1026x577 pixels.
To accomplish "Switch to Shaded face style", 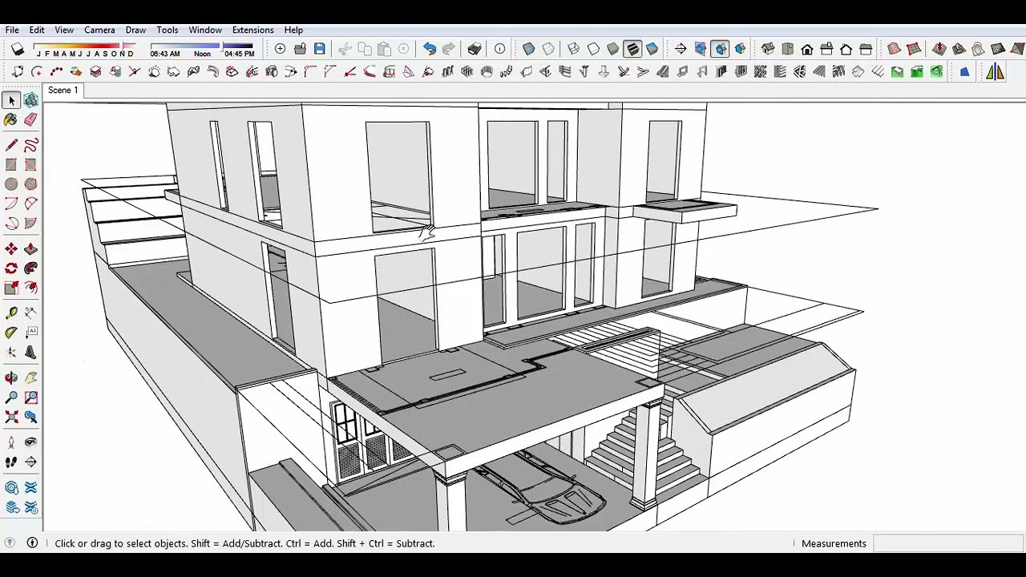I will point(613,50).
